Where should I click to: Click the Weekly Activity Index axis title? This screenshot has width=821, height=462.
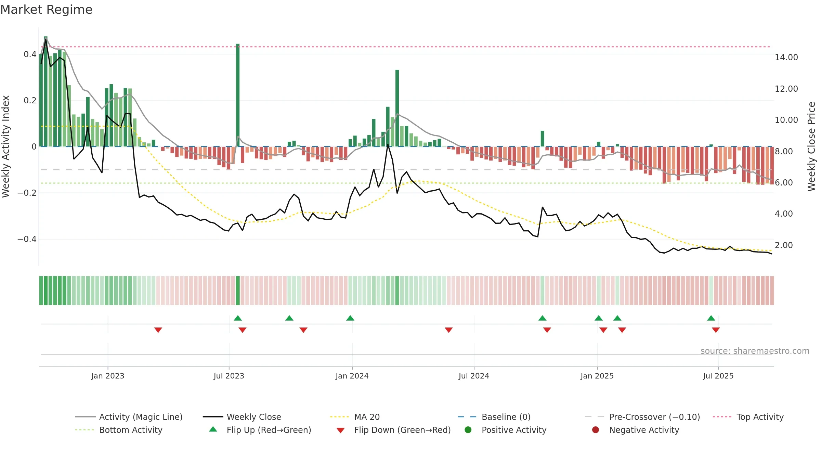pyautogui.click(x=5, y=146)
